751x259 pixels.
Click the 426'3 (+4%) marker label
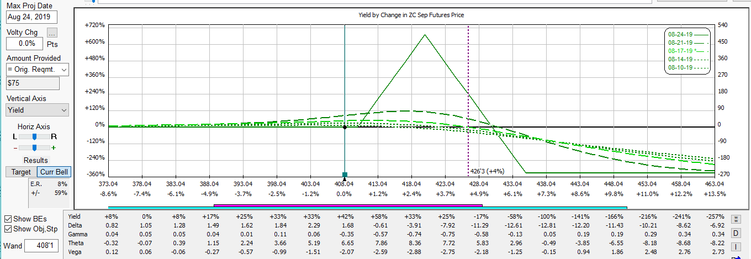pyautogui.click(x=486, y=171)
